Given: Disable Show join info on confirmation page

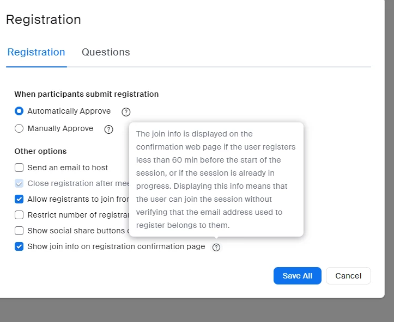Looking at the screenshot, I should [19, 246].
